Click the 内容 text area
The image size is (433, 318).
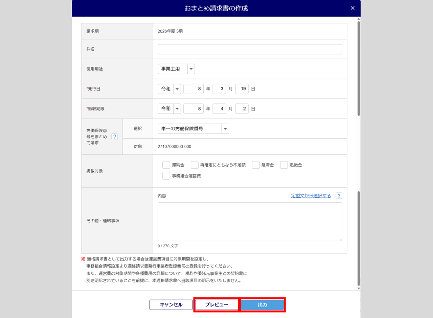(x=250, y=222)
